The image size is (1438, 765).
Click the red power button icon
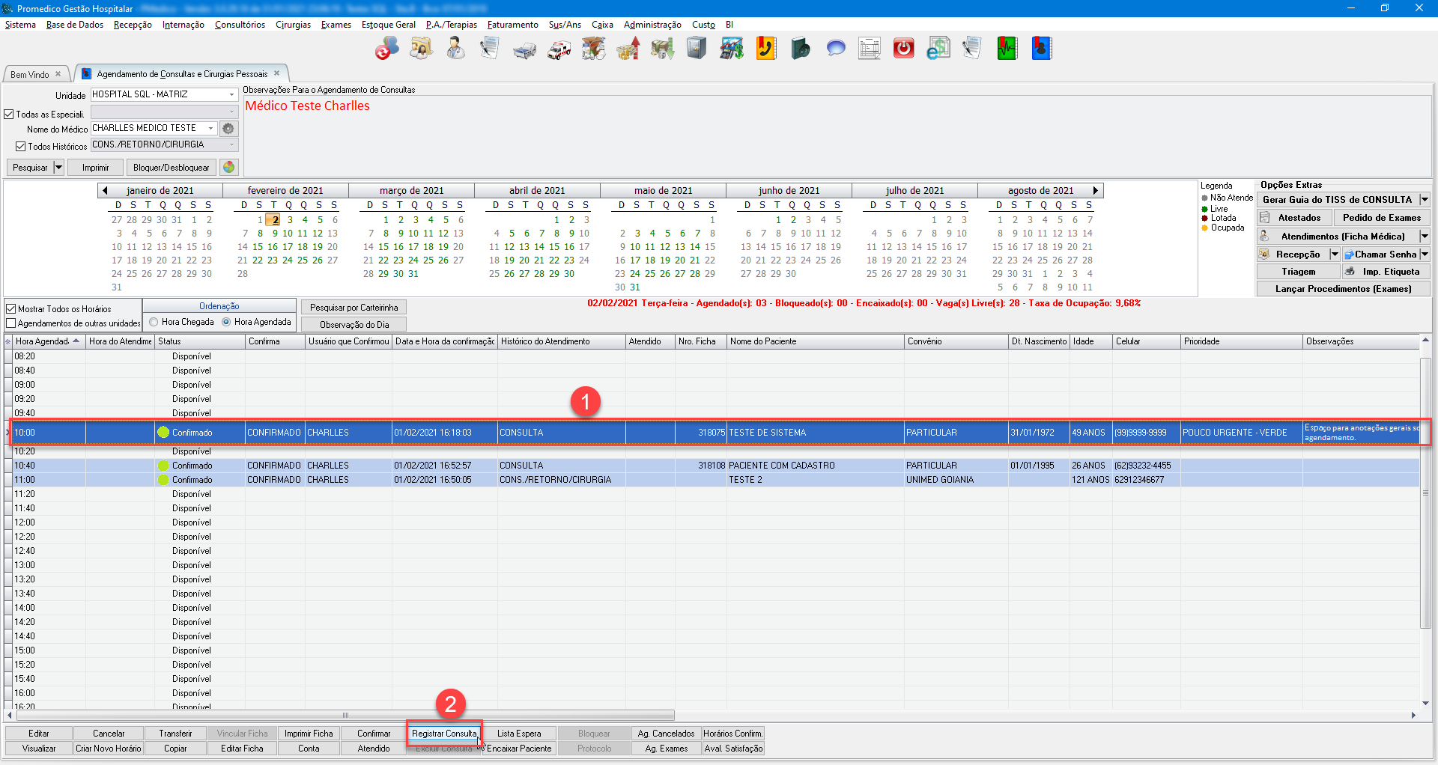(904, 49)
